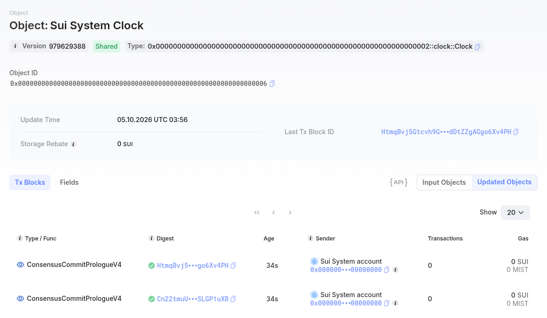Copy digest HtmqBvj5•••go6Xv4PH in table row

tap(233, 266)
